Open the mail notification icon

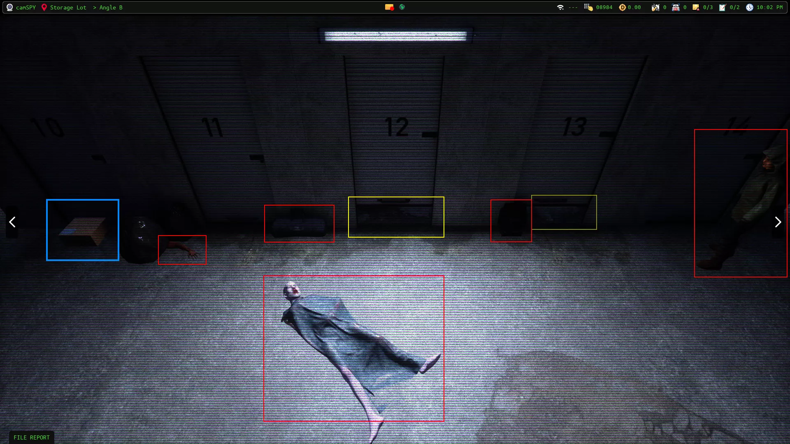[x=389, y=7]
